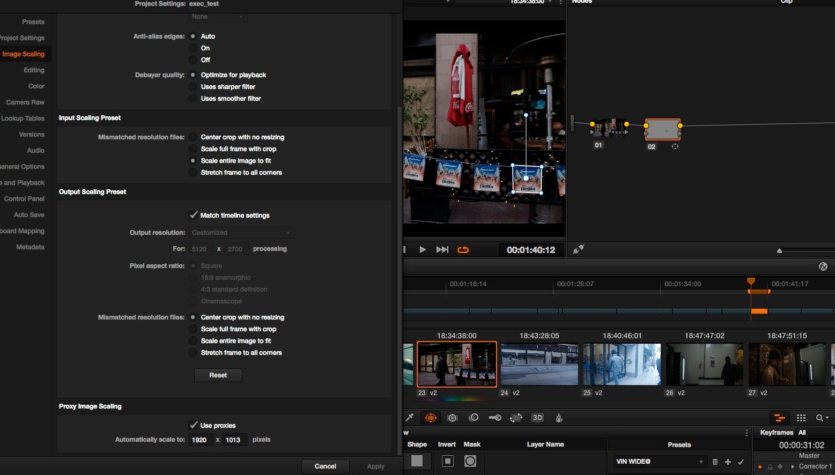The width and height of the screenshot is (835, 475).
Task: Expand the Corrector 1 keyframe track
Action: [793, 466]
